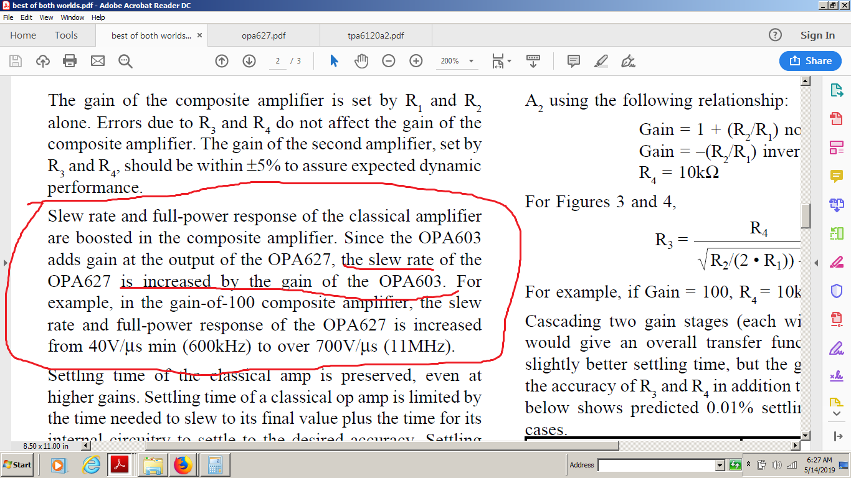851x478 pixels.
Task: Open the File menu
Action: (8, 17)
